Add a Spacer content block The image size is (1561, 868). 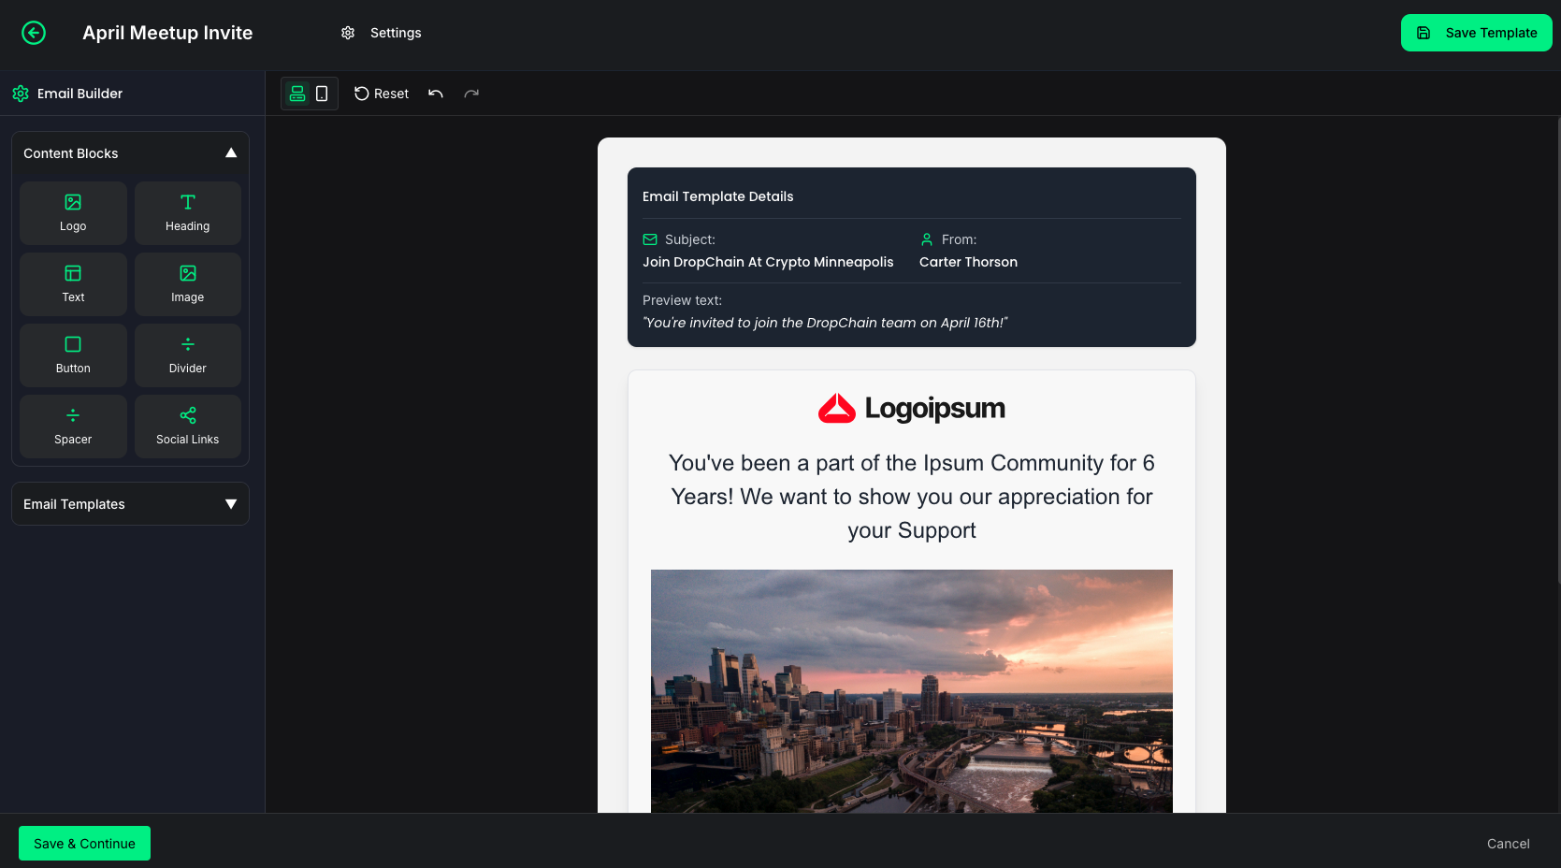(73, 427)
